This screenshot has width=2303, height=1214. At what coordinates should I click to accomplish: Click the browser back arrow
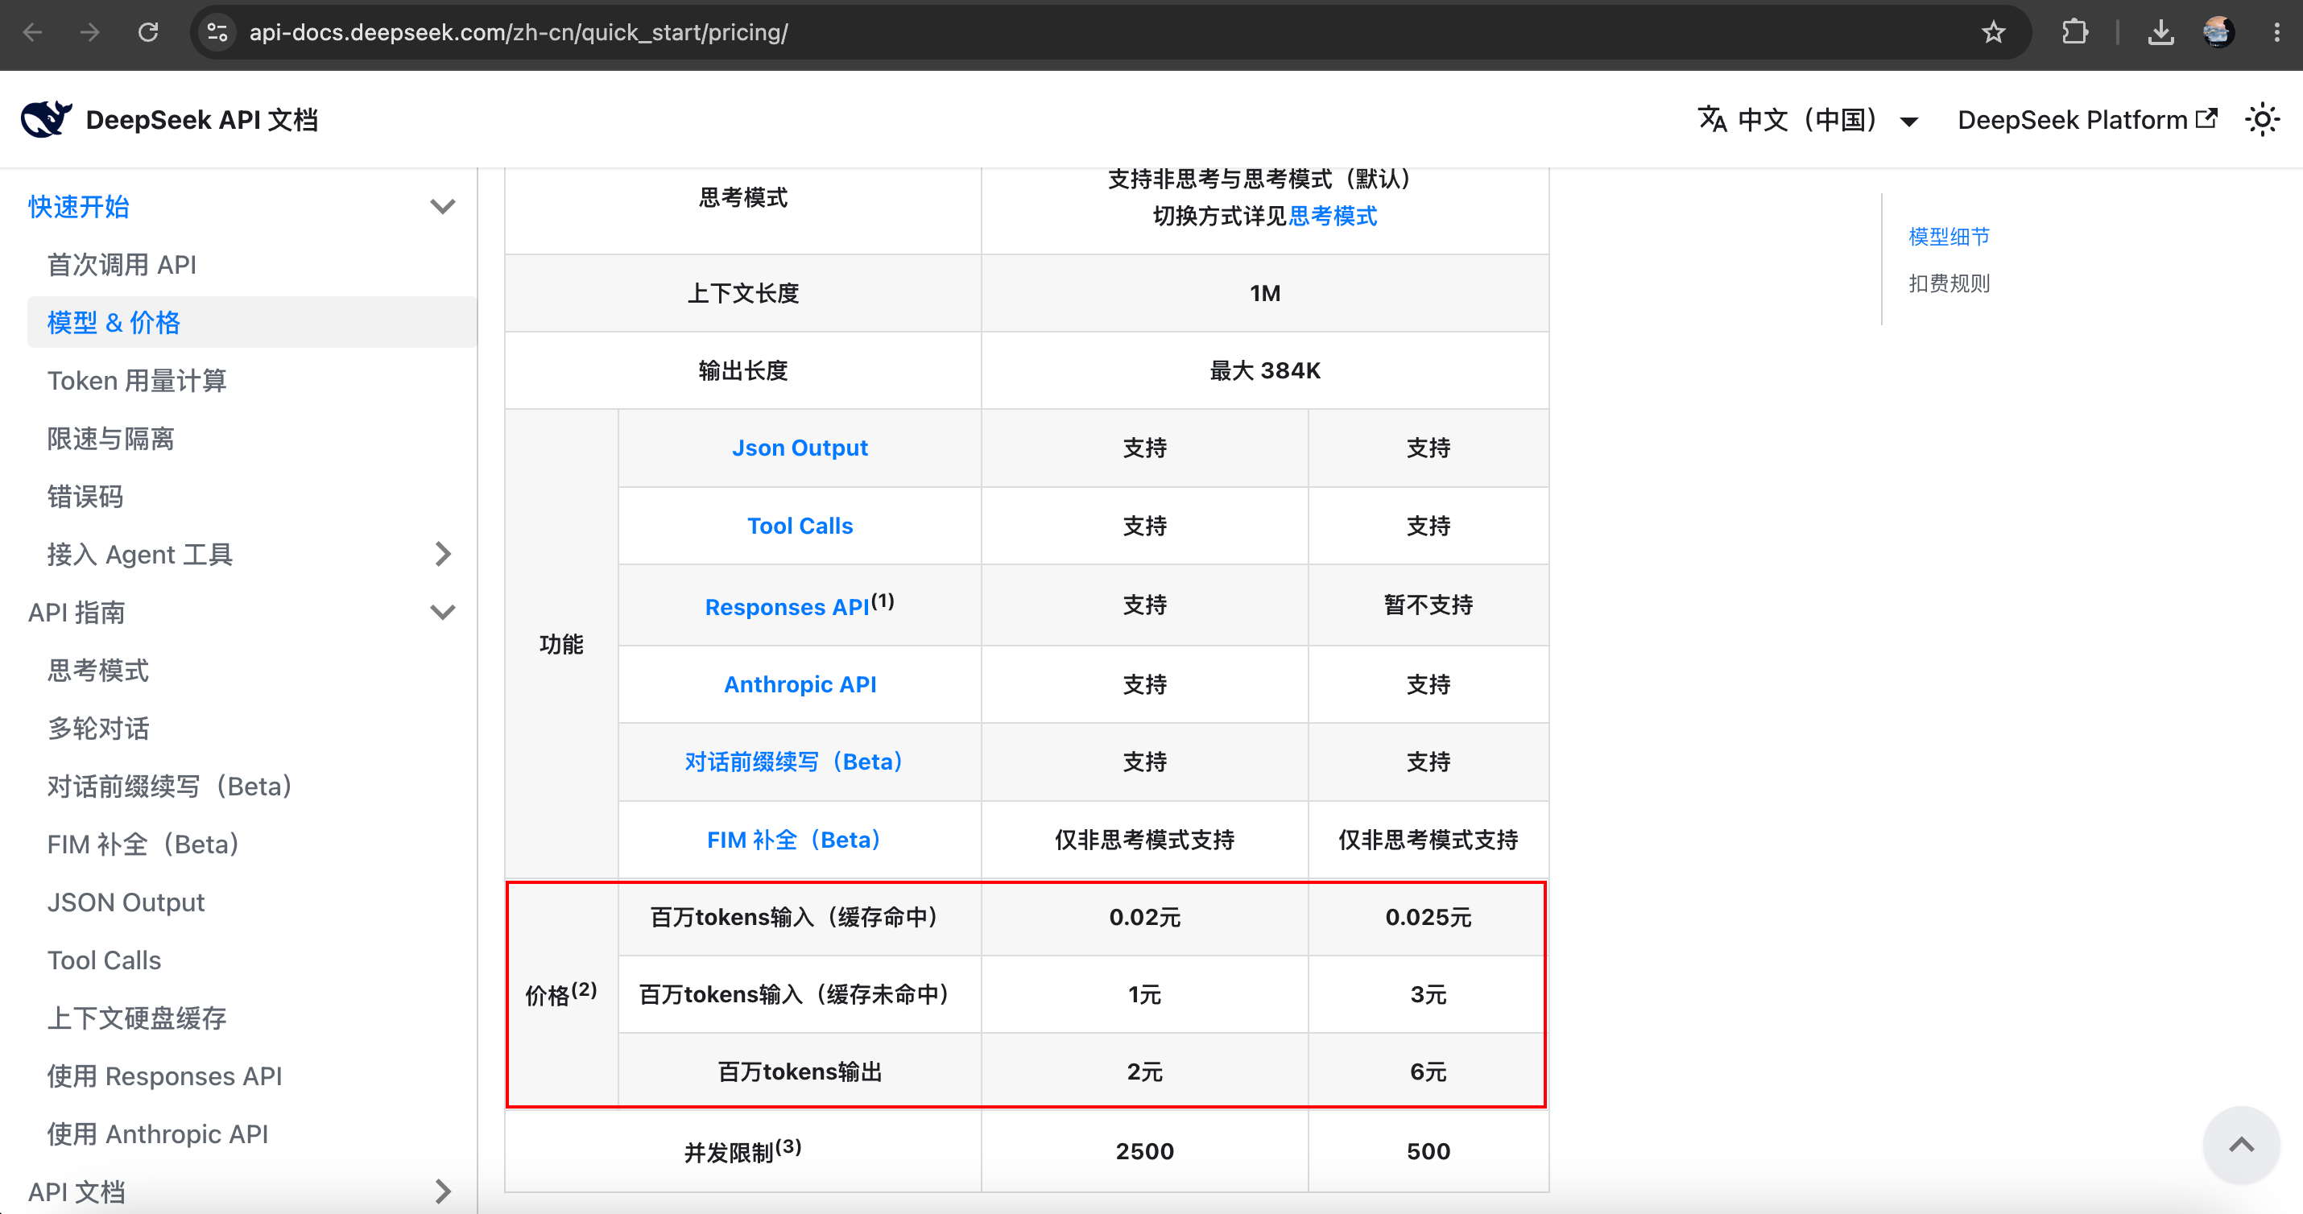pyautogui.click(x=33, y=33)
